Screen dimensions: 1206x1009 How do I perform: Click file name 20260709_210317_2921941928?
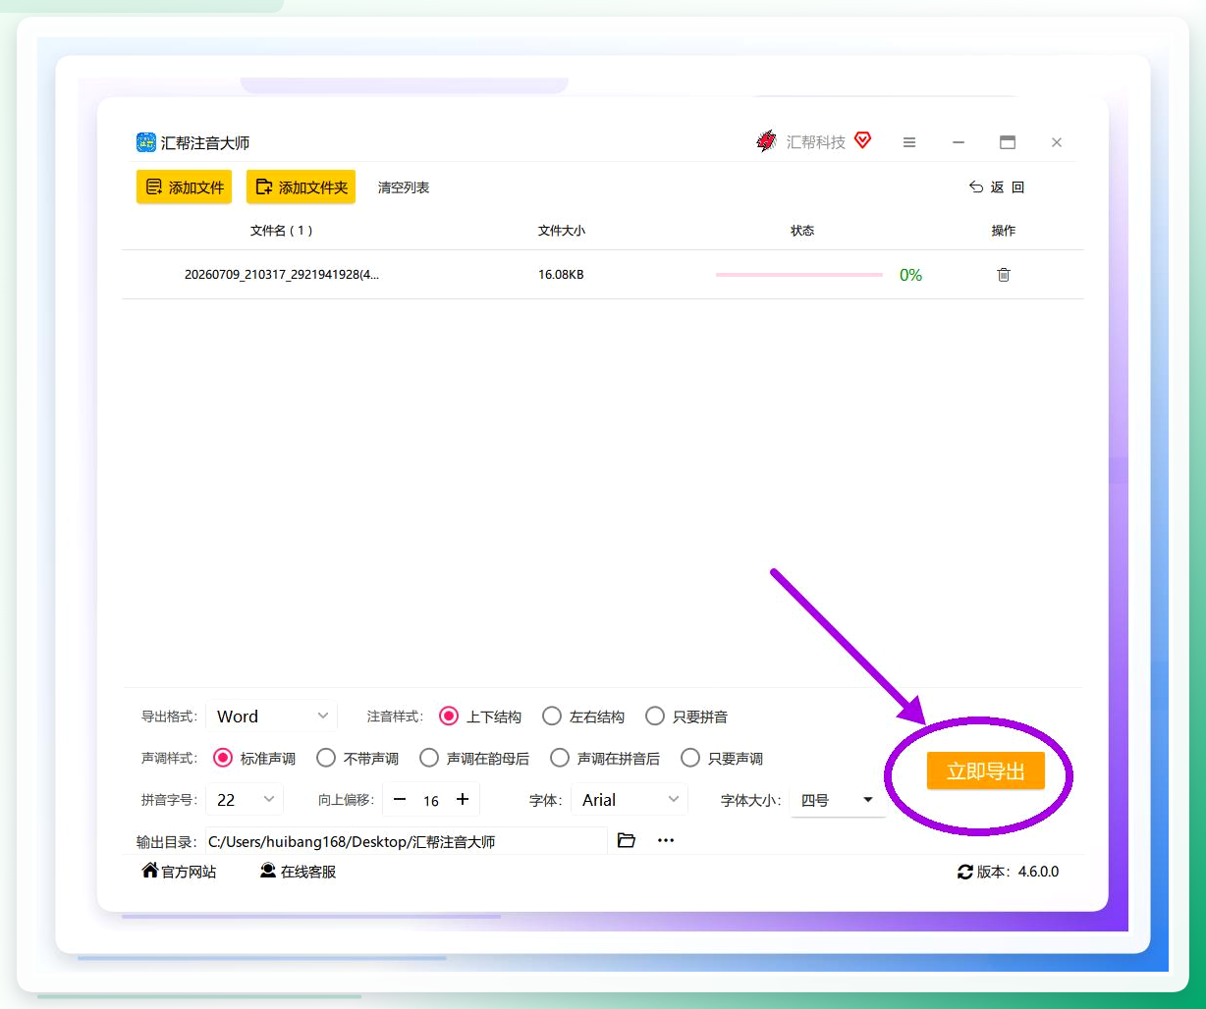pos(282,275)
